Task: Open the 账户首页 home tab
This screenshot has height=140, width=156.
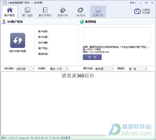Action: tap(10, 12)
